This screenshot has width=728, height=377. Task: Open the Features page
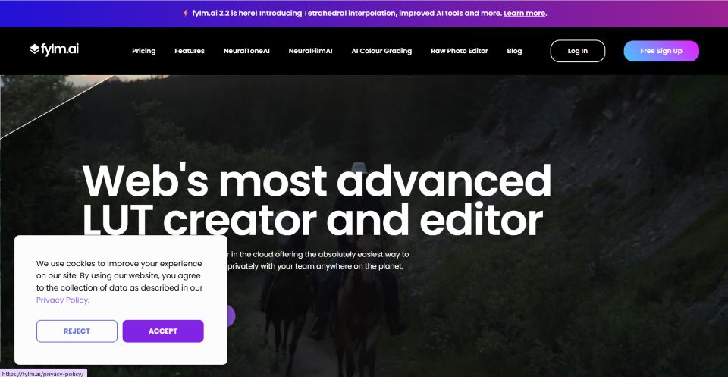pos(190,51)
